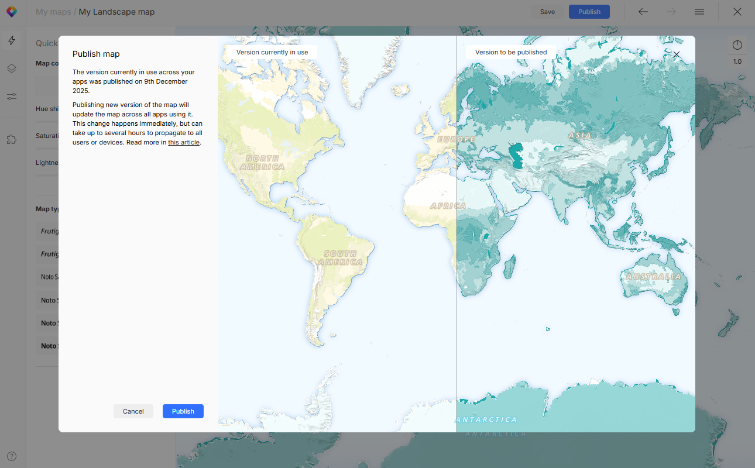Click the Save button in top bar

point(547,12)
